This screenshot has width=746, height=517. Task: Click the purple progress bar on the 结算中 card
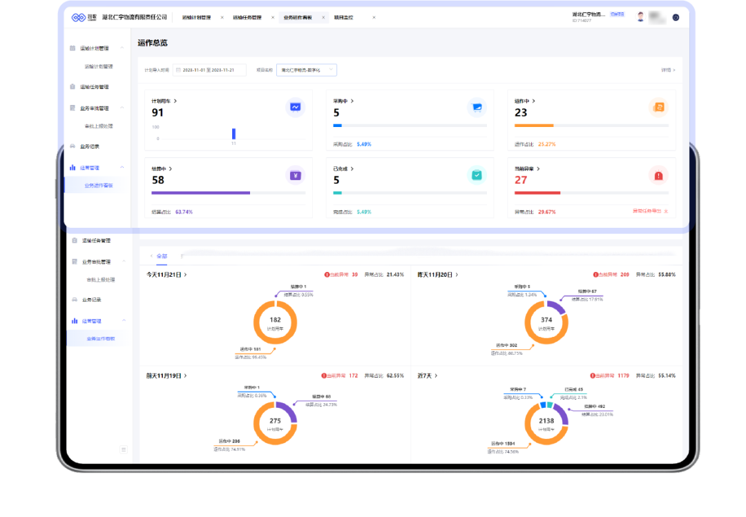click(201, 193)
